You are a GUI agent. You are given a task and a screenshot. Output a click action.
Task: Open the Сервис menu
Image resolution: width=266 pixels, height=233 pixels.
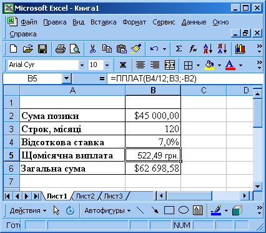click(164, 22)
